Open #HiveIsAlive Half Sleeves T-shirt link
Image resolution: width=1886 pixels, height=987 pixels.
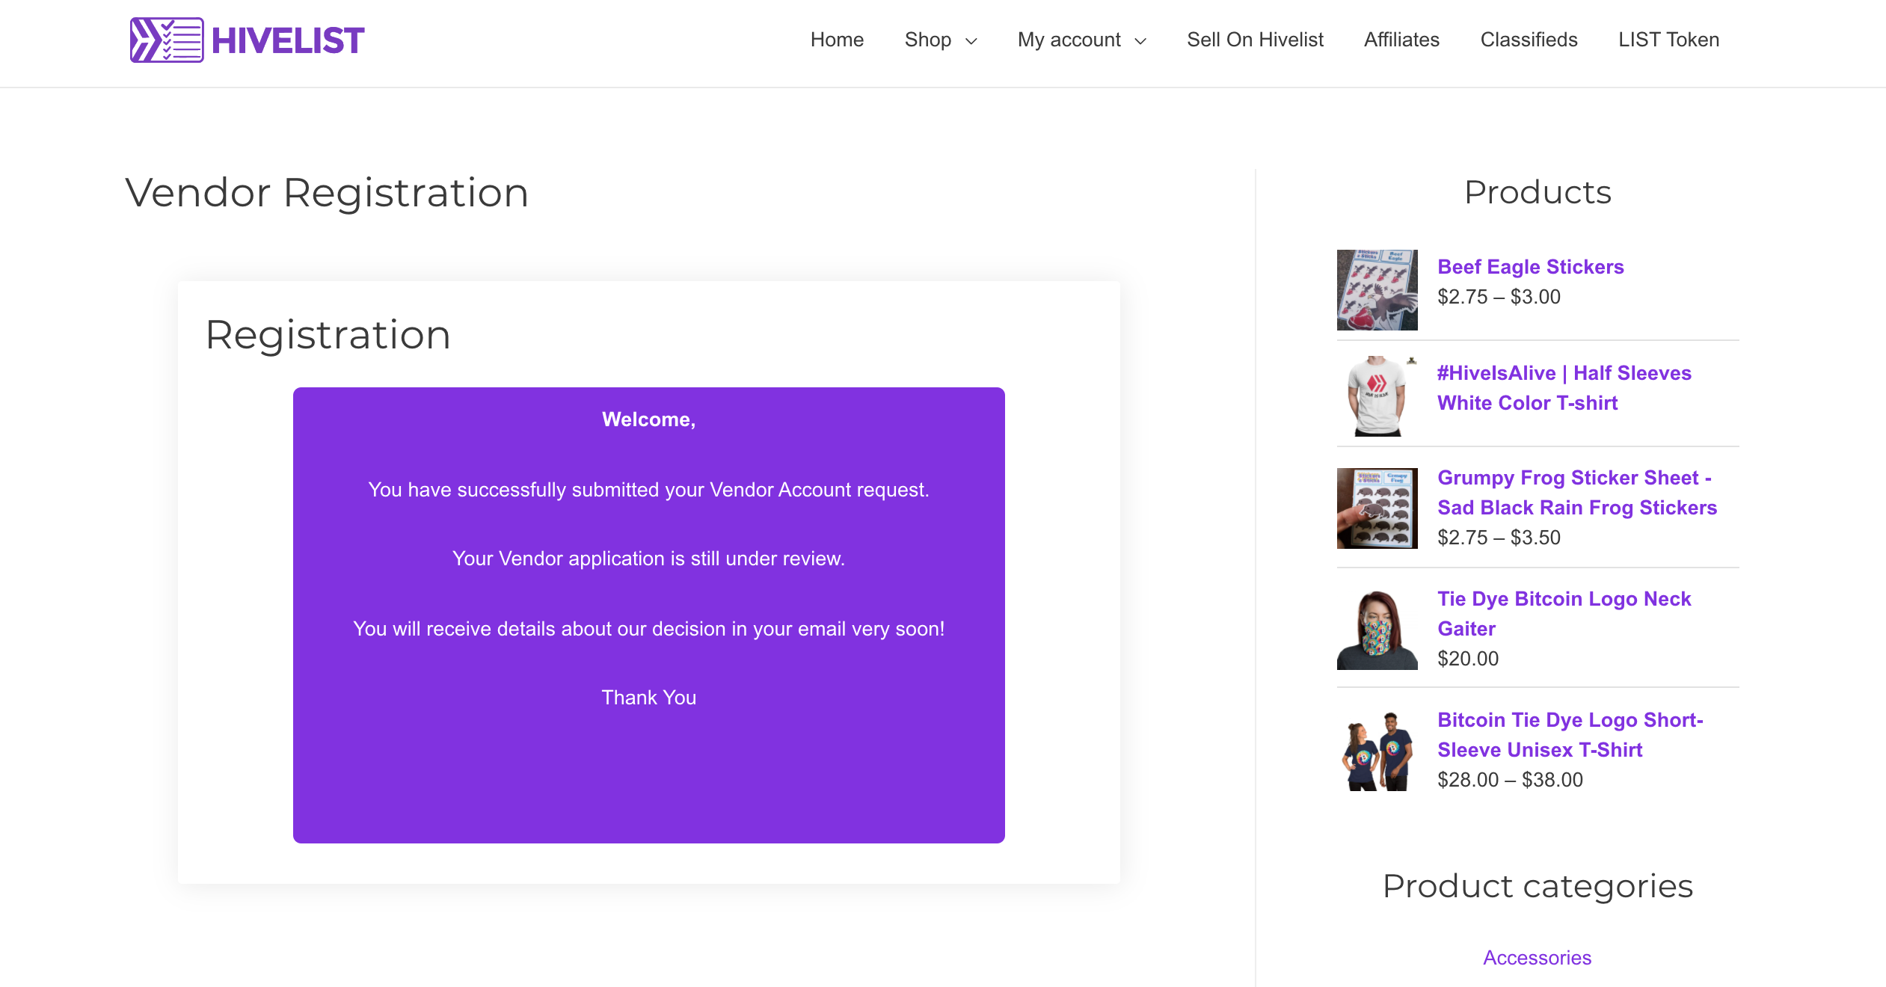tap(1564, 388)
